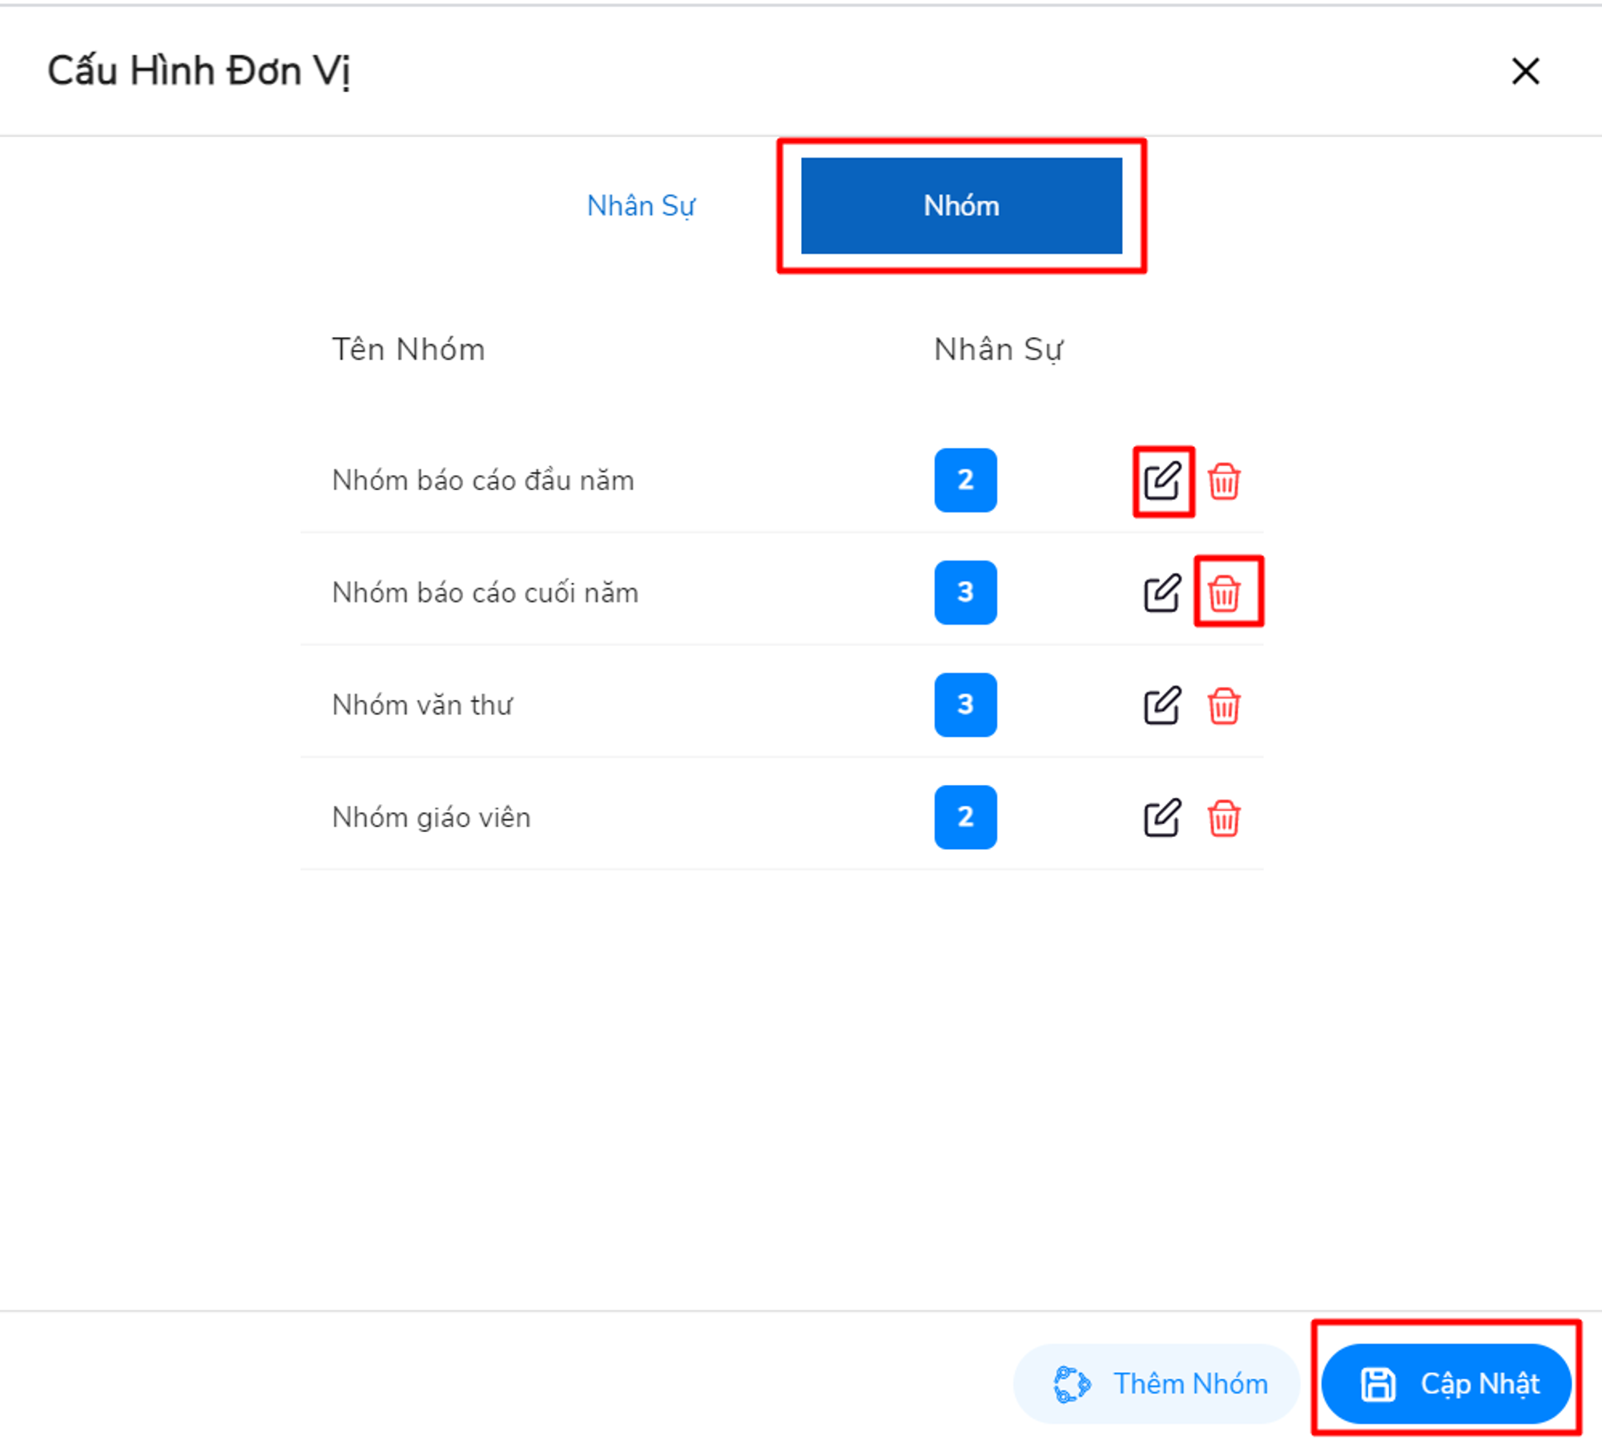
Task: Edit the 'Nhóm báo cáo cuối năm' group
Action: 1161,593
